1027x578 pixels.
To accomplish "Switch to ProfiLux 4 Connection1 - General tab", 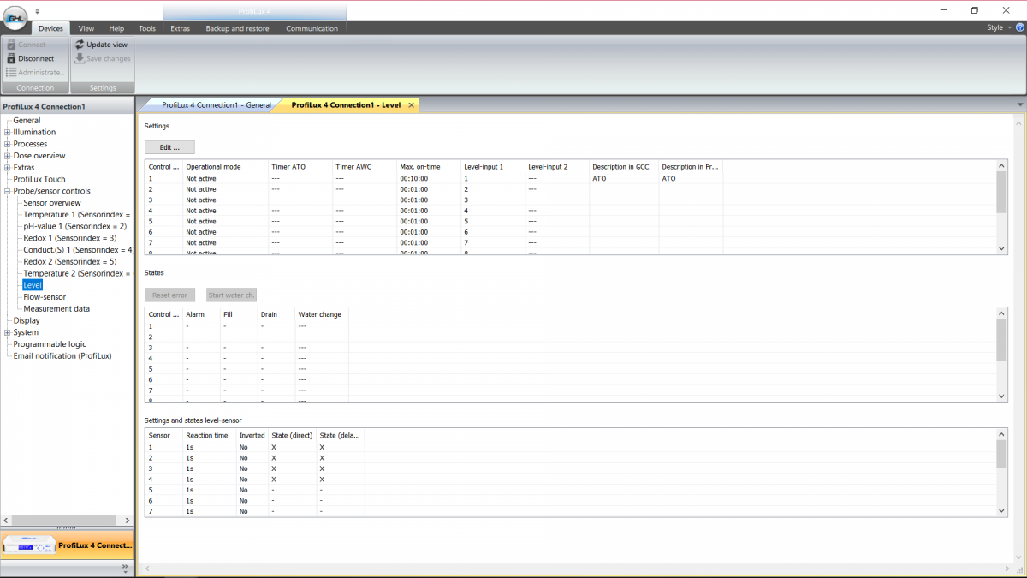I will pyautogui.click(x=217, y=105).
